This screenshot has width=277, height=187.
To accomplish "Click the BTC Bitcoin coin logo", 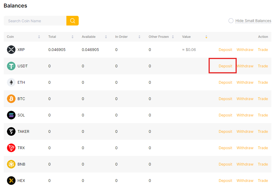I will click(x=11, y=99).
